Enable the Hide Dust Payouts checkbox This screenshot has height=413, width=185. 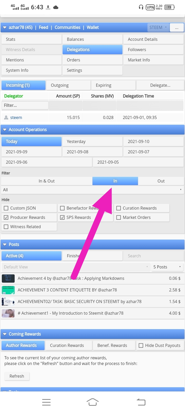[141, 345]
